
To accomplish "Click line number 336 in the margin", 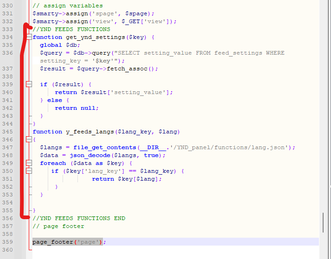I will (x=7, y=53).
